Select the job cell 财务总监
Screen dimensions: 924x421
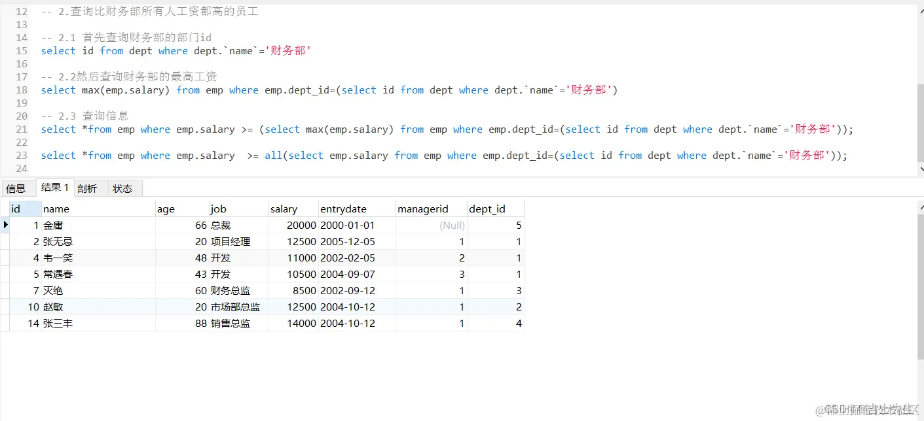(x=238, y=290)
